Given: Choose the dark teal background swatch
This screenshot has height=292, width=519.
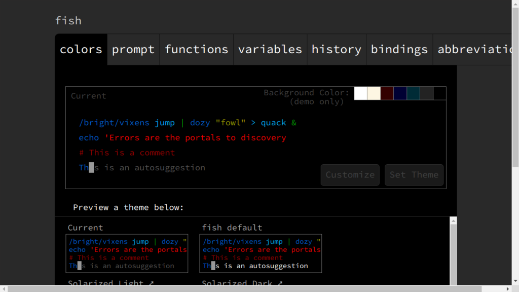Looking at the screenshot, I should (414, 93).
